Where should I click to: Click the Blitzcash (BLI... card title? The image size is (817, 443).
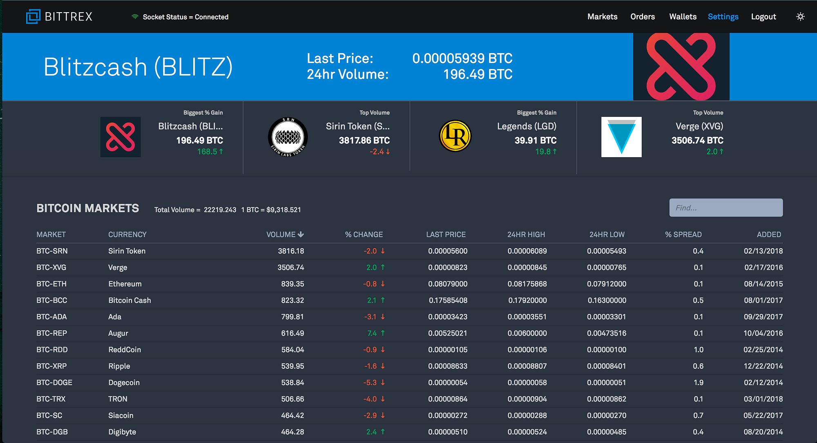(x=190, y=126)
